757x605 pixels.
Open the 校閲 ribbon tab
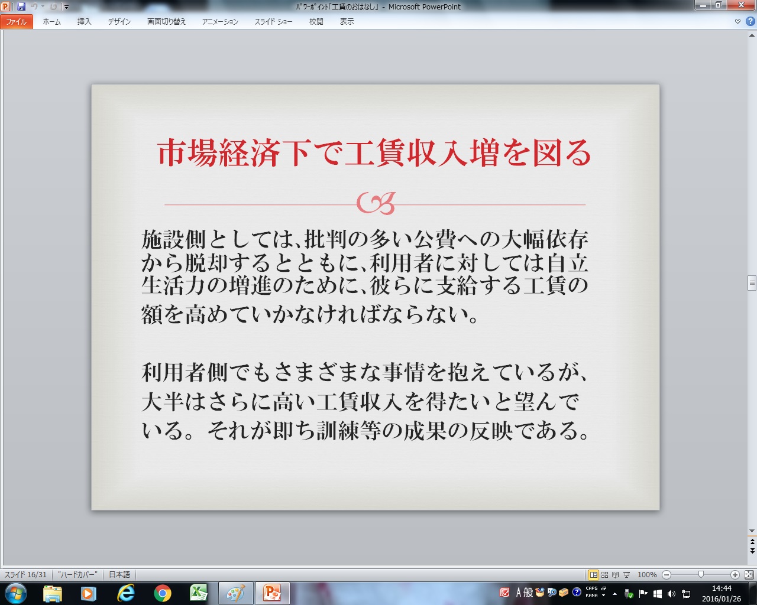pyautogui.click(x=316, y=21)
